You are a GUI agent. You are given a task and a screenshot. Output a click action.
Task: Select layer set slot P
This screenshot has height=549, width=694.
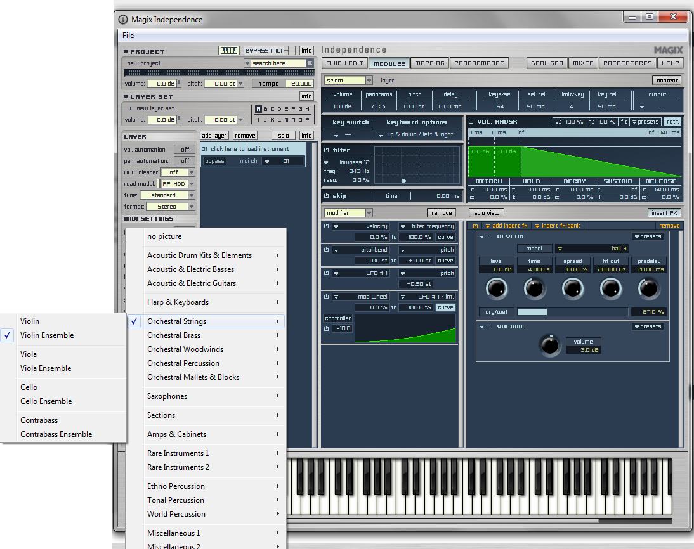pos(307,120)
